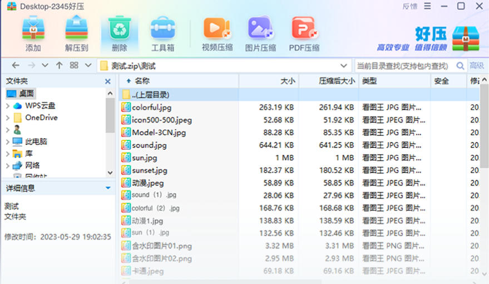Select the 含水印图片01.png file
The image size is (489, 284).
pyautogui.click(x=162, y=246)
